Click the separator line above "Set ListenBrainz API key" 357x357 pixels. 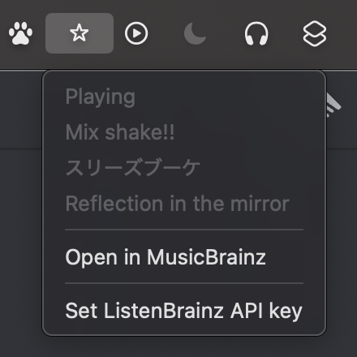(184, 283)
